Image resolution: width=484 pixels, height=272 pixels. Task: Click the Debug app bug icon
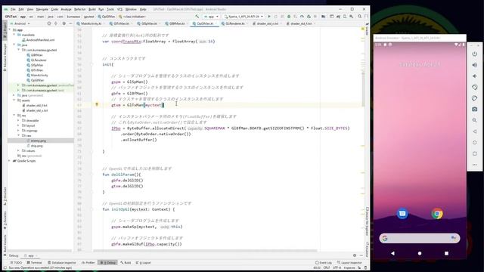click(289, 17)
